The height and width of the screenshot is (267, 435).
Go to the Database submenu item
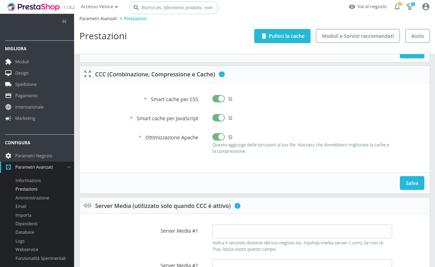click(x=25, y=232)
